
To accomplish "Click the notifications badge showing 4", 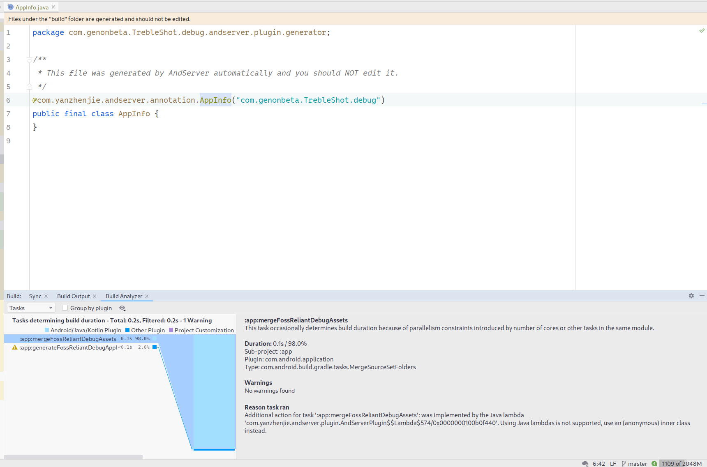I will click(654, 463).
